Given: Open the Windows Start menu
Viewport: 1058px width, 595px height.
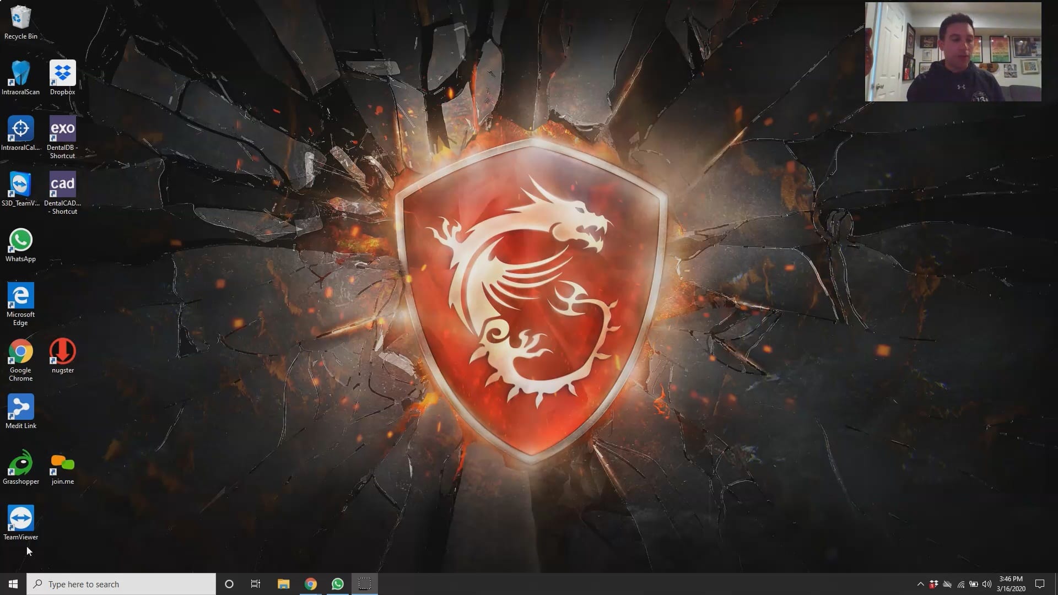Looking at the screenshot, I should (x=13, y=584).
